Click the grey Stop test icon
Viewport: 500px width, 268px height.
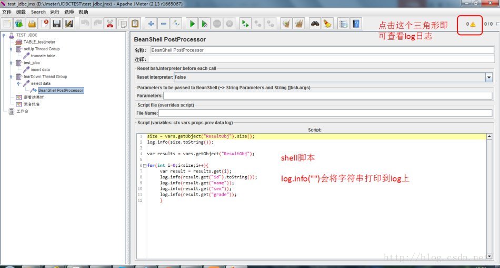point(217,24)
